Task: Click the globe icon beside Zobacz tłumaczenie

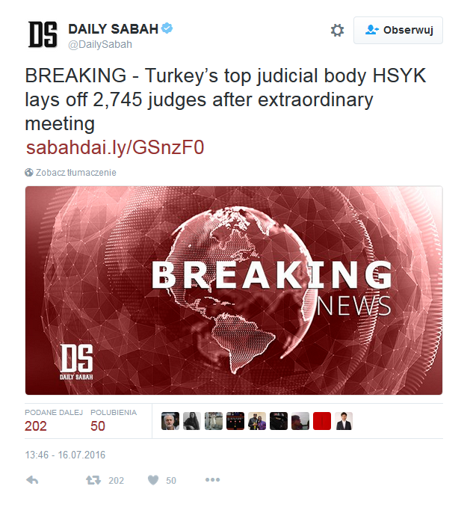Action: click(29, 173)
